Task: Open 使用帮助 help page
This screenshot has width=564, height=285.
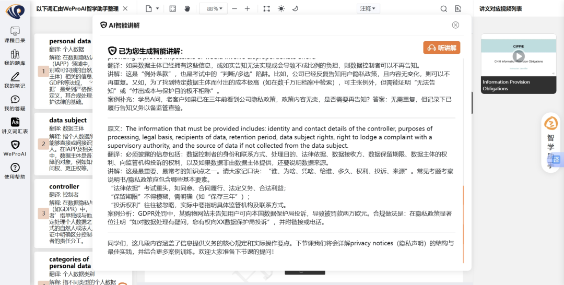Action: [15, 171]
